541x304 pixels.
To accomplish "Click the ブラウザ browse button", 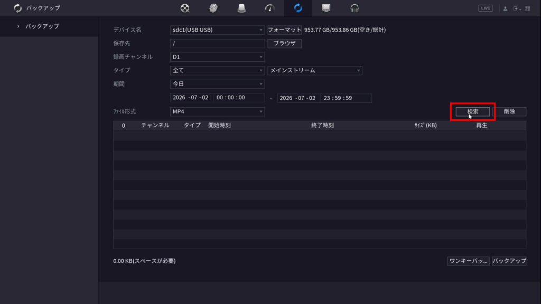I will (x=284, y=43).
